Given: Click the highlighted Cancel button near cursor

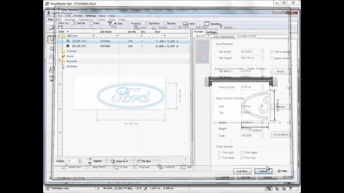Looking at the screenshot, I should [x=263, y=171].
